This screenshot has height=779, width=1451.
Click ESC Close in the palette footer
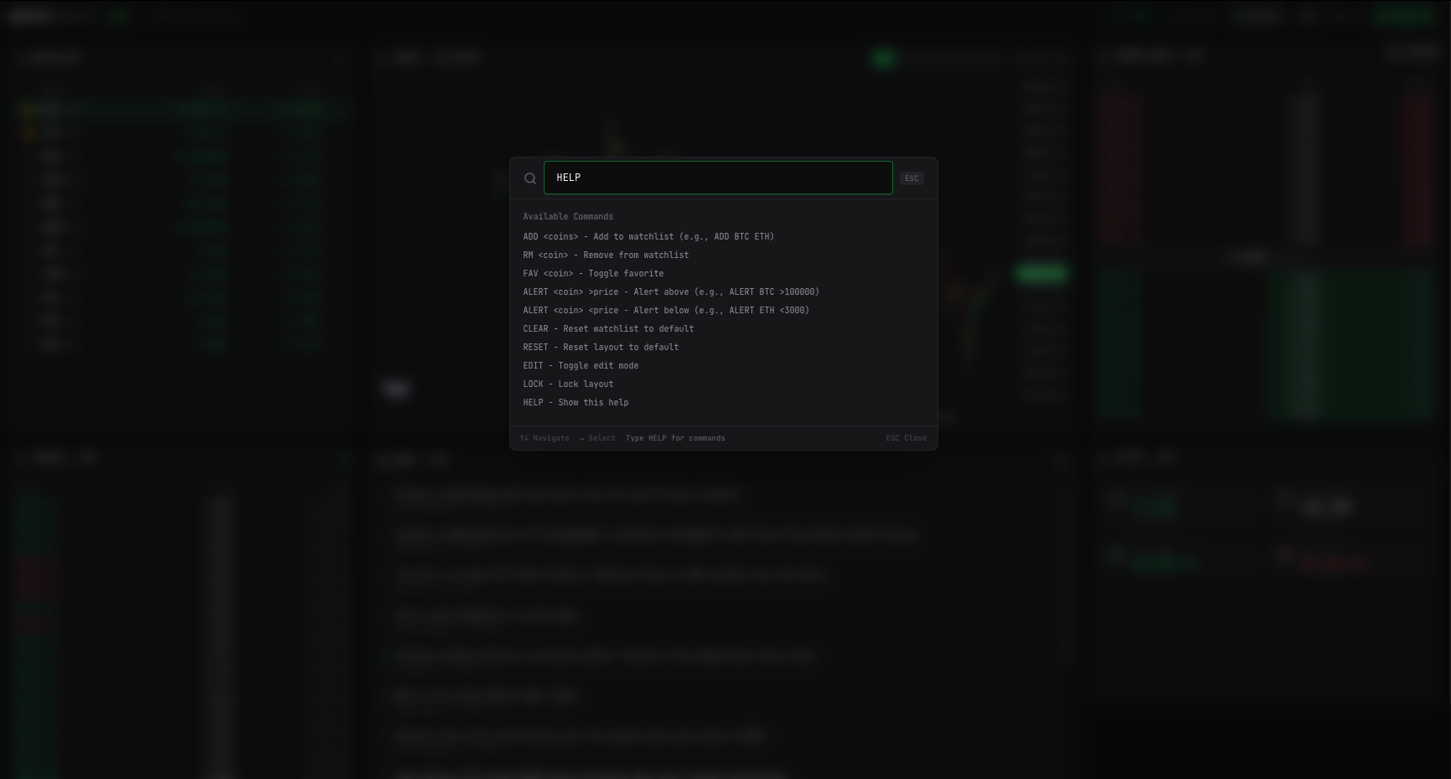pos(906,437)
